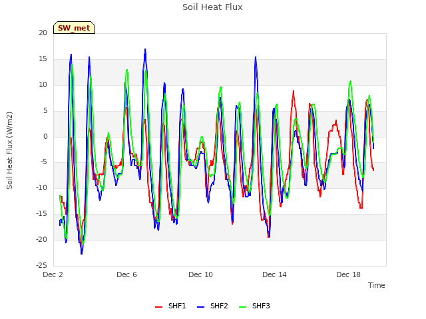426x319 pixels.
Task: Click the -10 y-axis tick label
Action: coord(42,187)
